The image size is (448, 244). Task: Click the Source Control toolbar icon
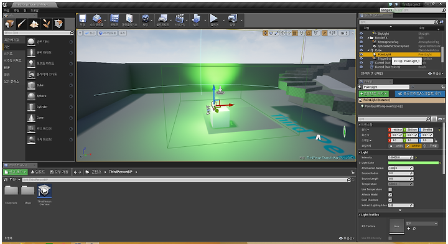[97, 19]
